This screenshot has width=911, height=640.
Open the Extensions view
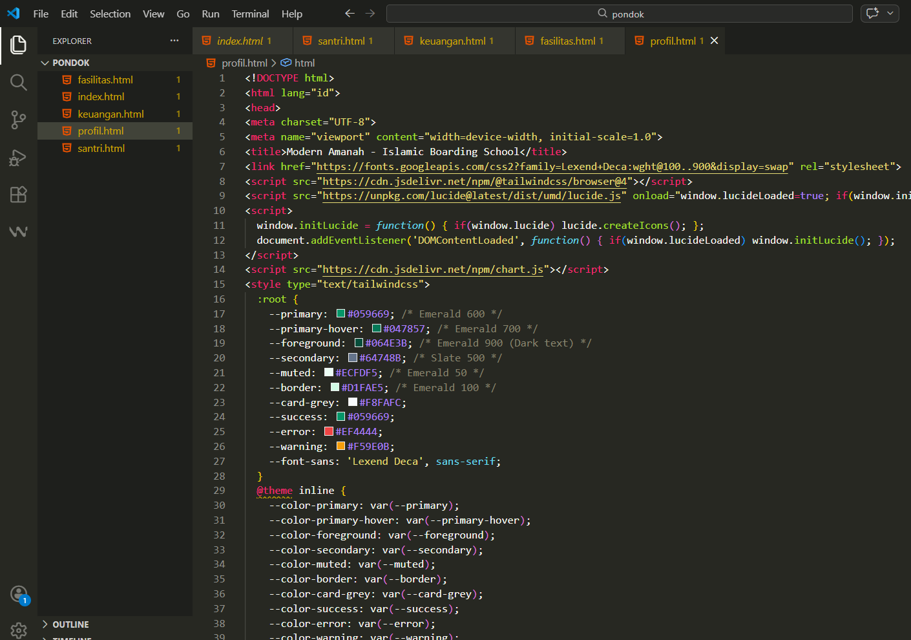(19, 195)
